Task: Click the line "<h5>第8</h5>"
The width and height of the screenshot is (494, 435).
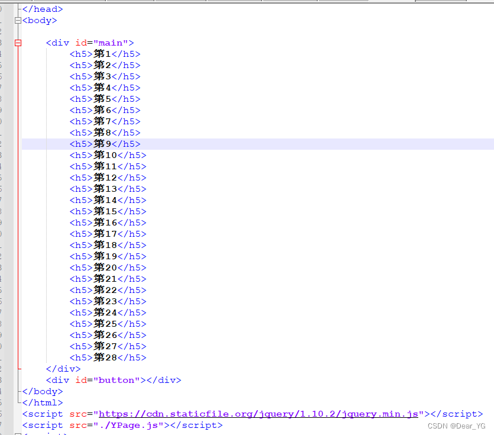Action: (105, 133)
